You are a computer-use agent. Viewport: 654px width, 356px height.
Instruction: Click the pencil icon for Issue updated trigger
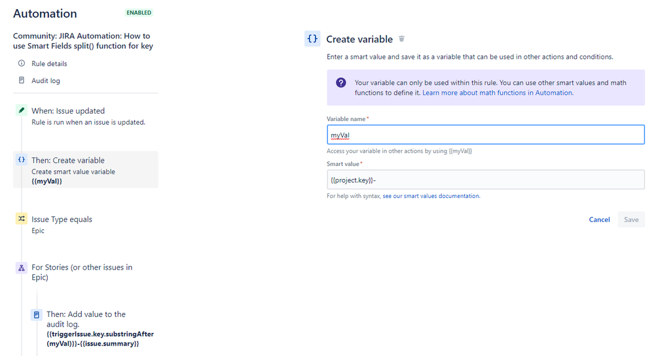pos(21,110)
